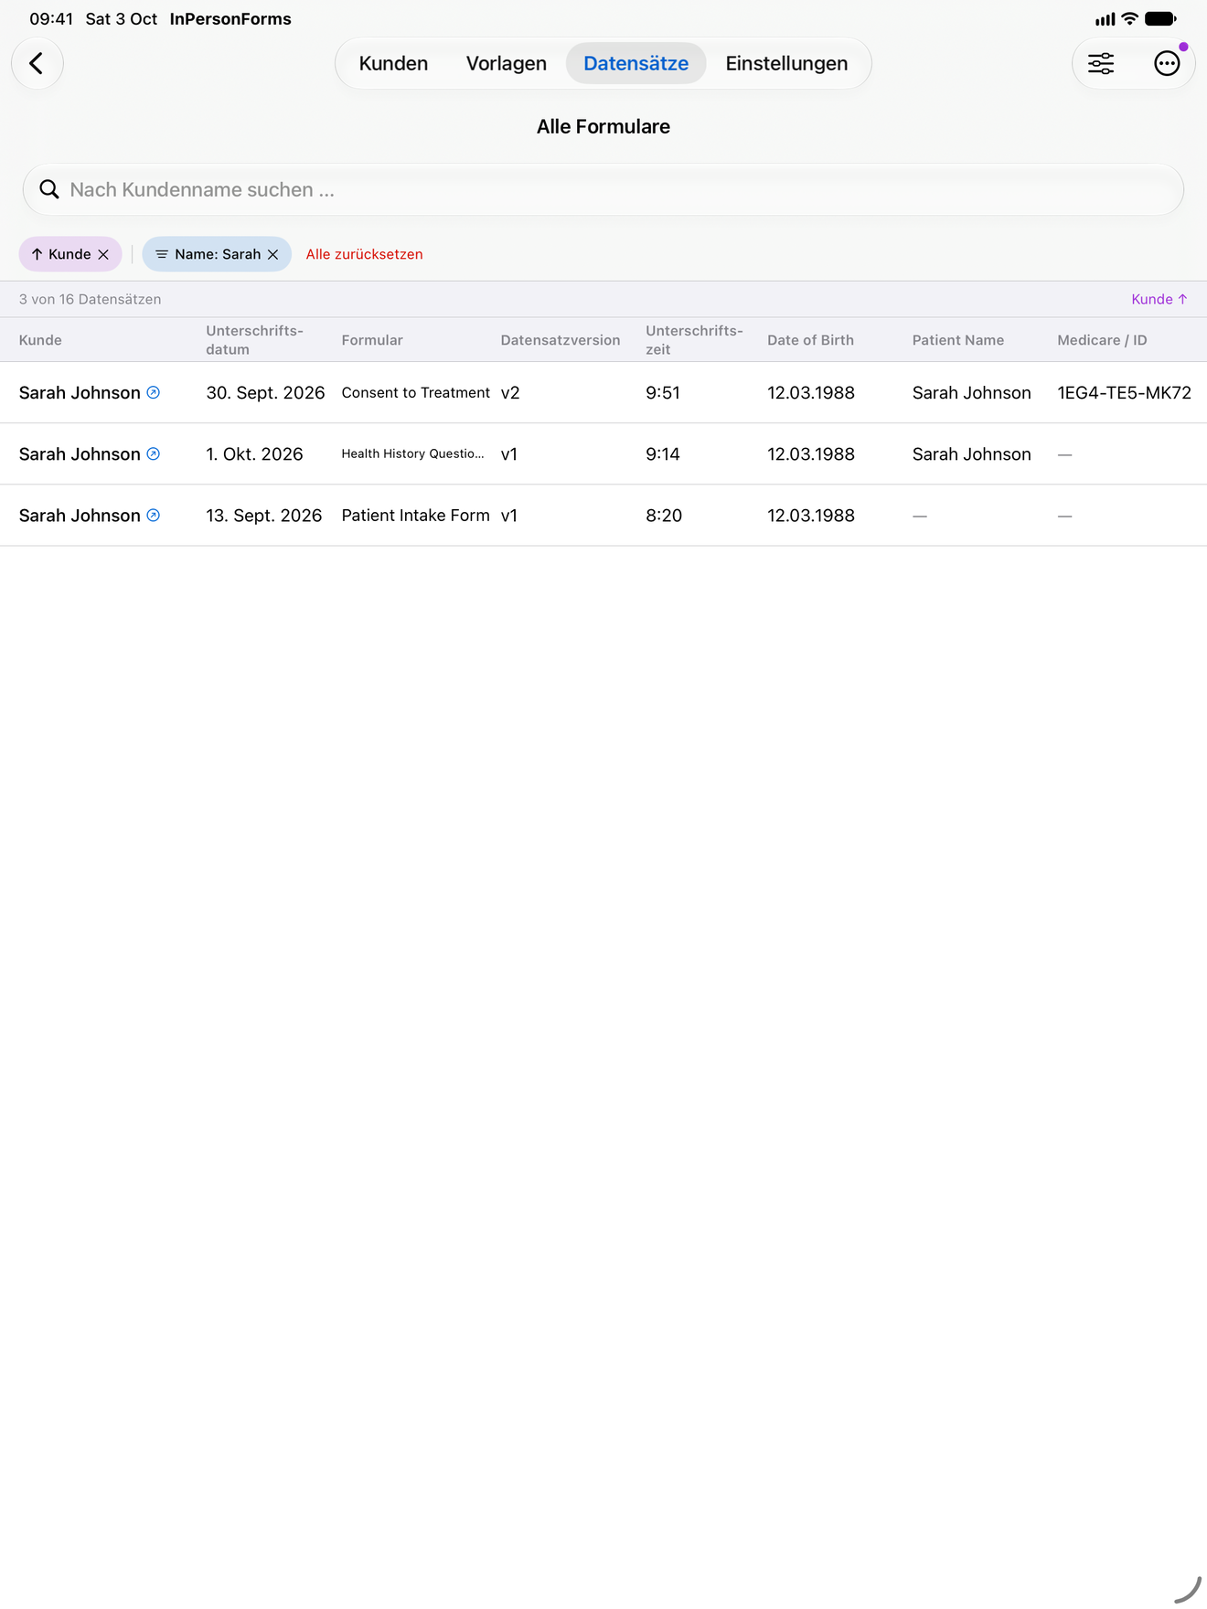Toggle the Kunde sort direction at right
This screenshot has height=1609, width=1207.
click(1159, 299)
